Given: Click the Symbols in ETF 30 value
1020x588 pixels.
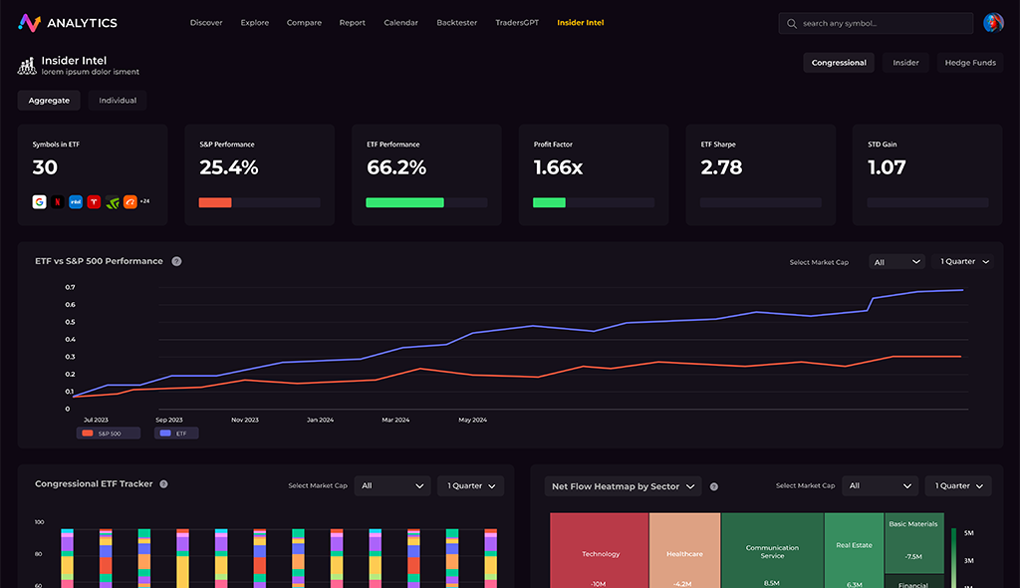Looking at the screenshot, I should click(x=45, y=168).
